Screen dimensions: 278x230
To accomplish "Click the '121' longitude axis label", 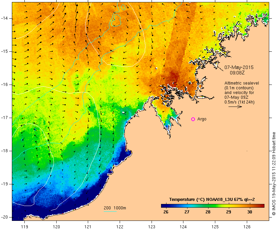I will pos(88,227).
